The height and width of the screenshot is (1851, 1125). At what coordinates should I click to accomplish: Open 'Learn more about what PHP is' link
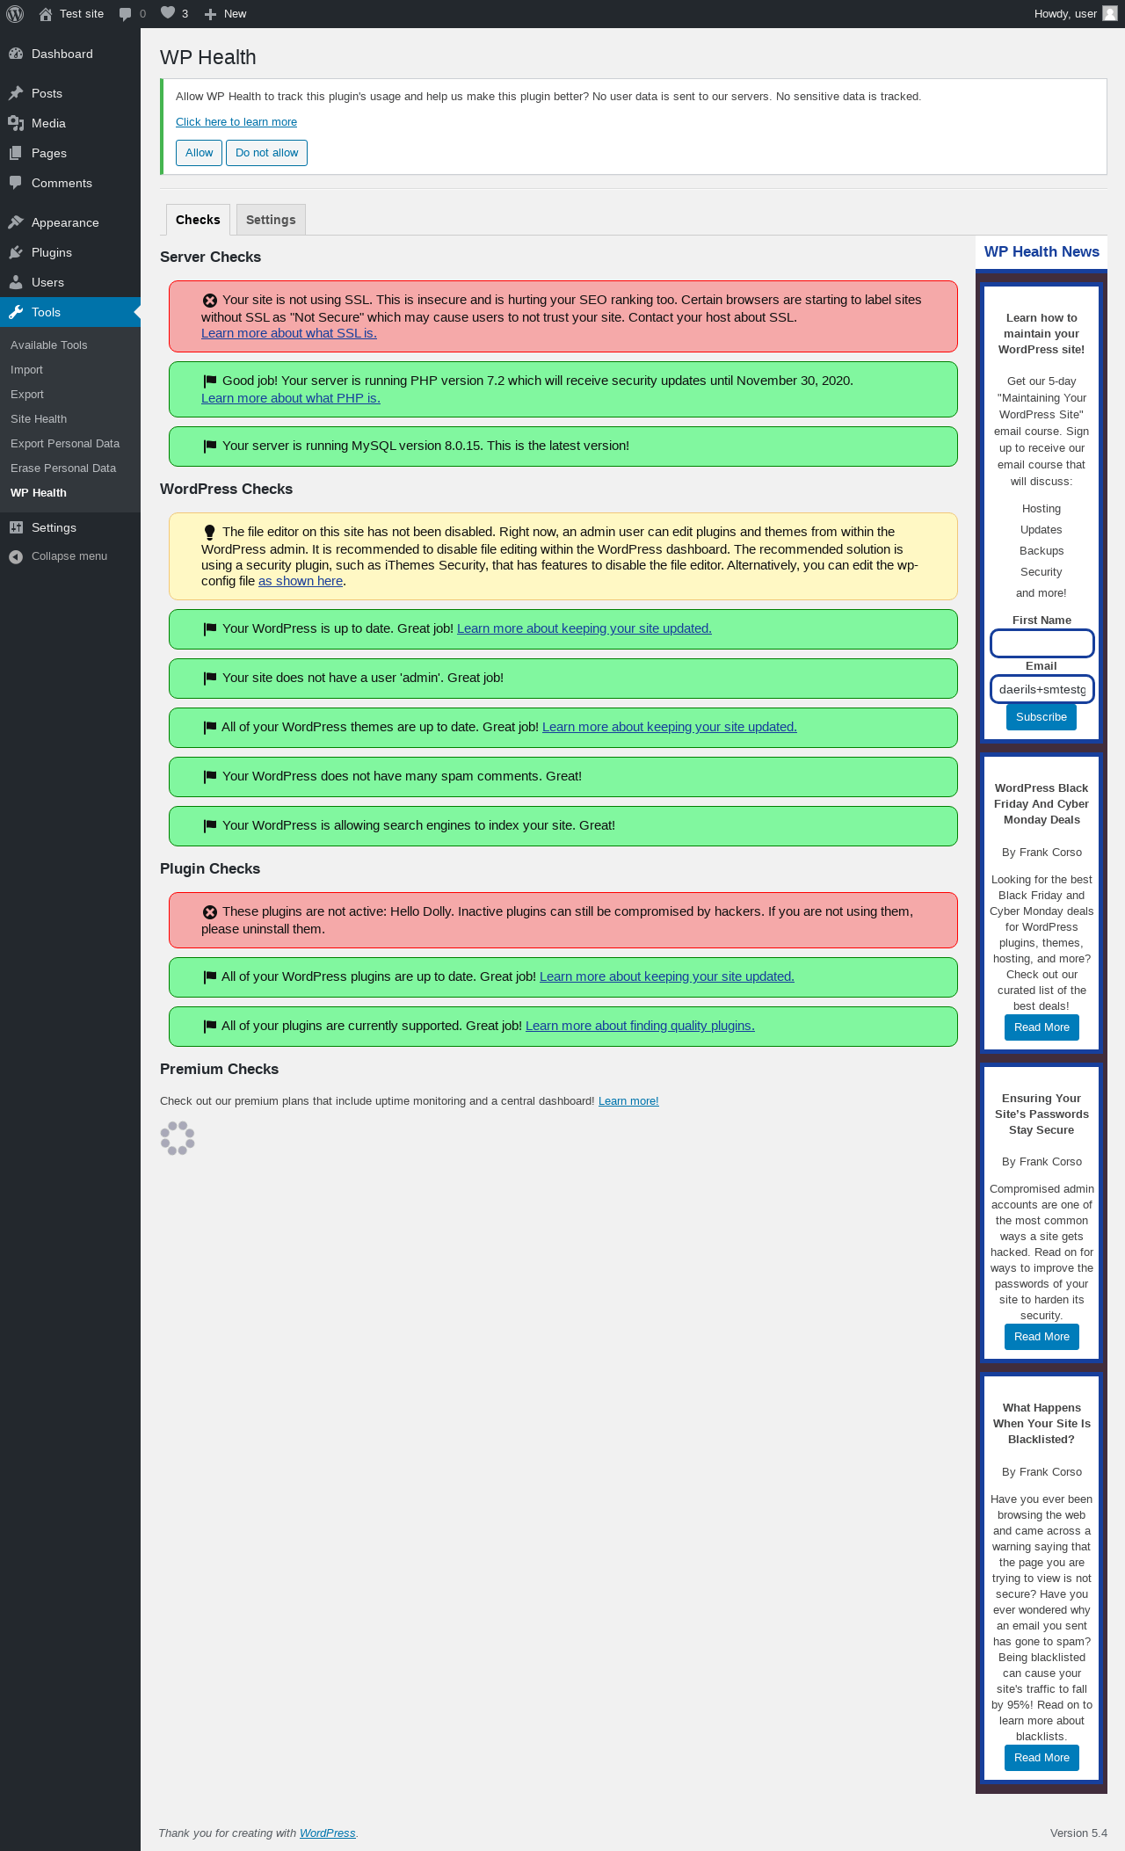click(x=291, y=398)
